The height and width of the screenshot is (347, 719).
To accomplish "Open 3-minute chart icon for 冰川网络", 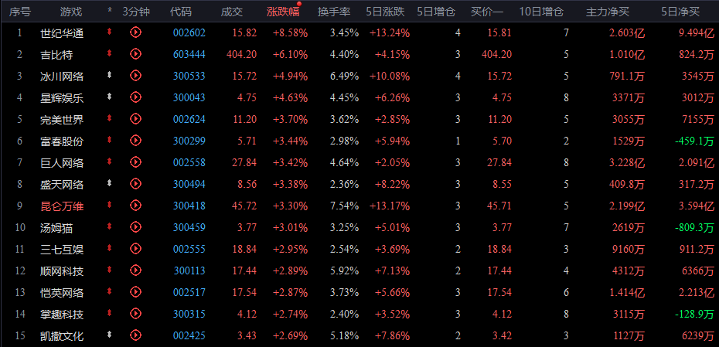I will point(135,75).
